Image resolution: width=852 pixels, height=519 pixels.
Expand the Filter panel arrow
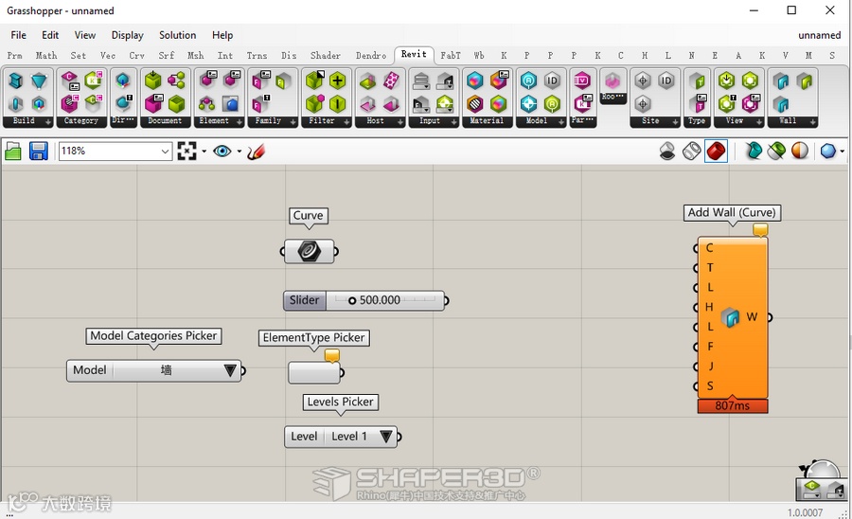346,122
